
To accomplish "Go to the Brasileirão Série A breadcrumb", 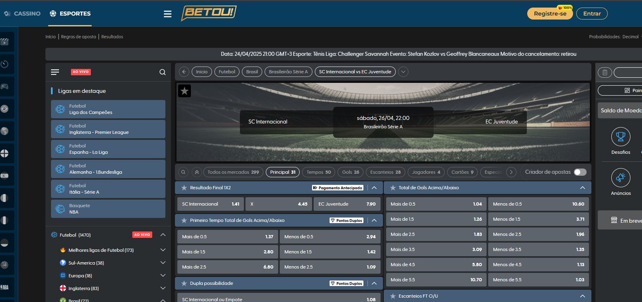I will point(288,72).
